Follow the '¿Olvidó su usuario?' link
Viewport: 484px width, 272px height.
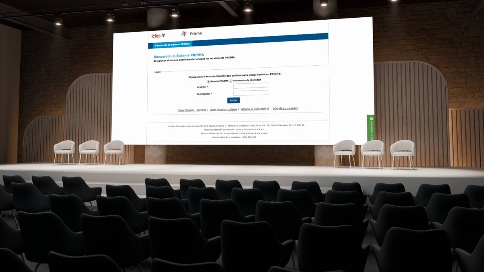[285, 108]
